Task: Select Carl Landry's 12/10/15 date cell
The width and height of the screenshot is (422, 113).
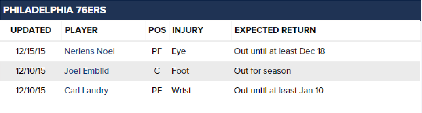Action: (x=31, y=91)
